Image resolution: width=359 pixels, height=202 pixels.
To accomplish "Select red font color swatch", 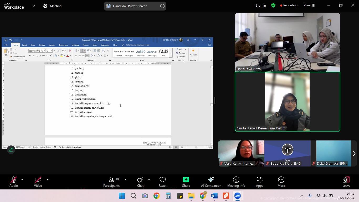I will pyautogui.click(x=68, y=55).
